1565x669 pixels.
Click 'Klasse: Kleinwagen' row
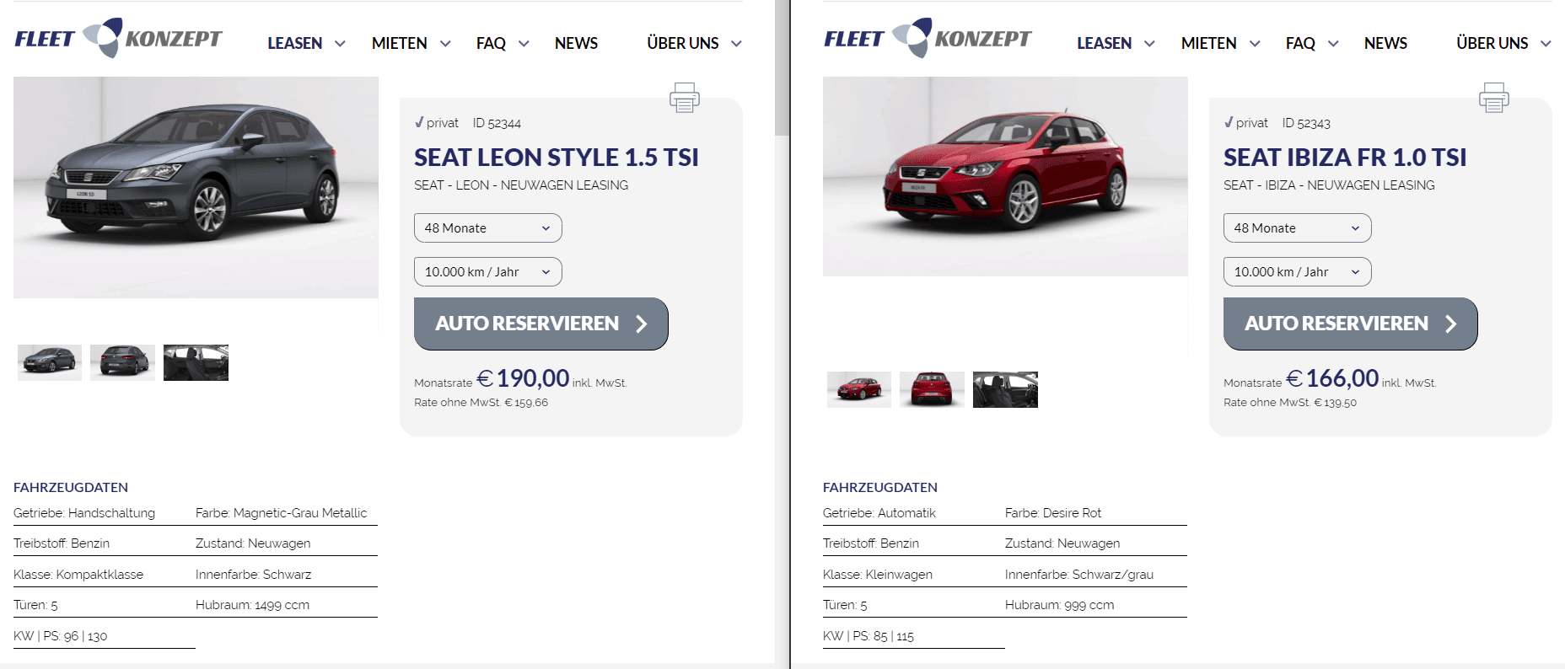(x=878, y=575)
